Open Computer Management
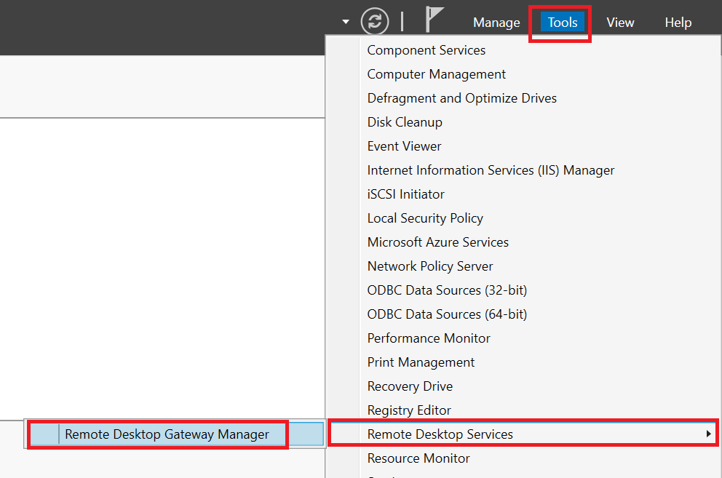The height and width of the screenshot is (478, 722). click(437, 74)
